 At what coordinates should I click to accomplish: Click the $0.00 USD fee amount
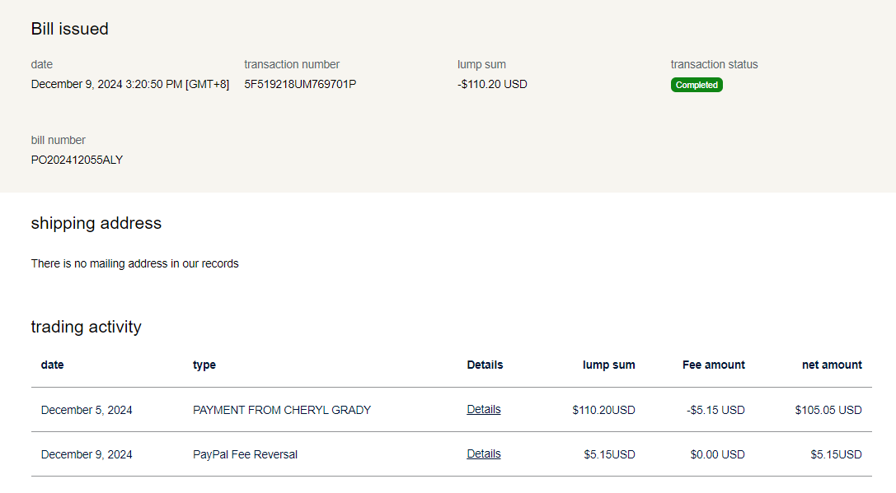[717, 454]
